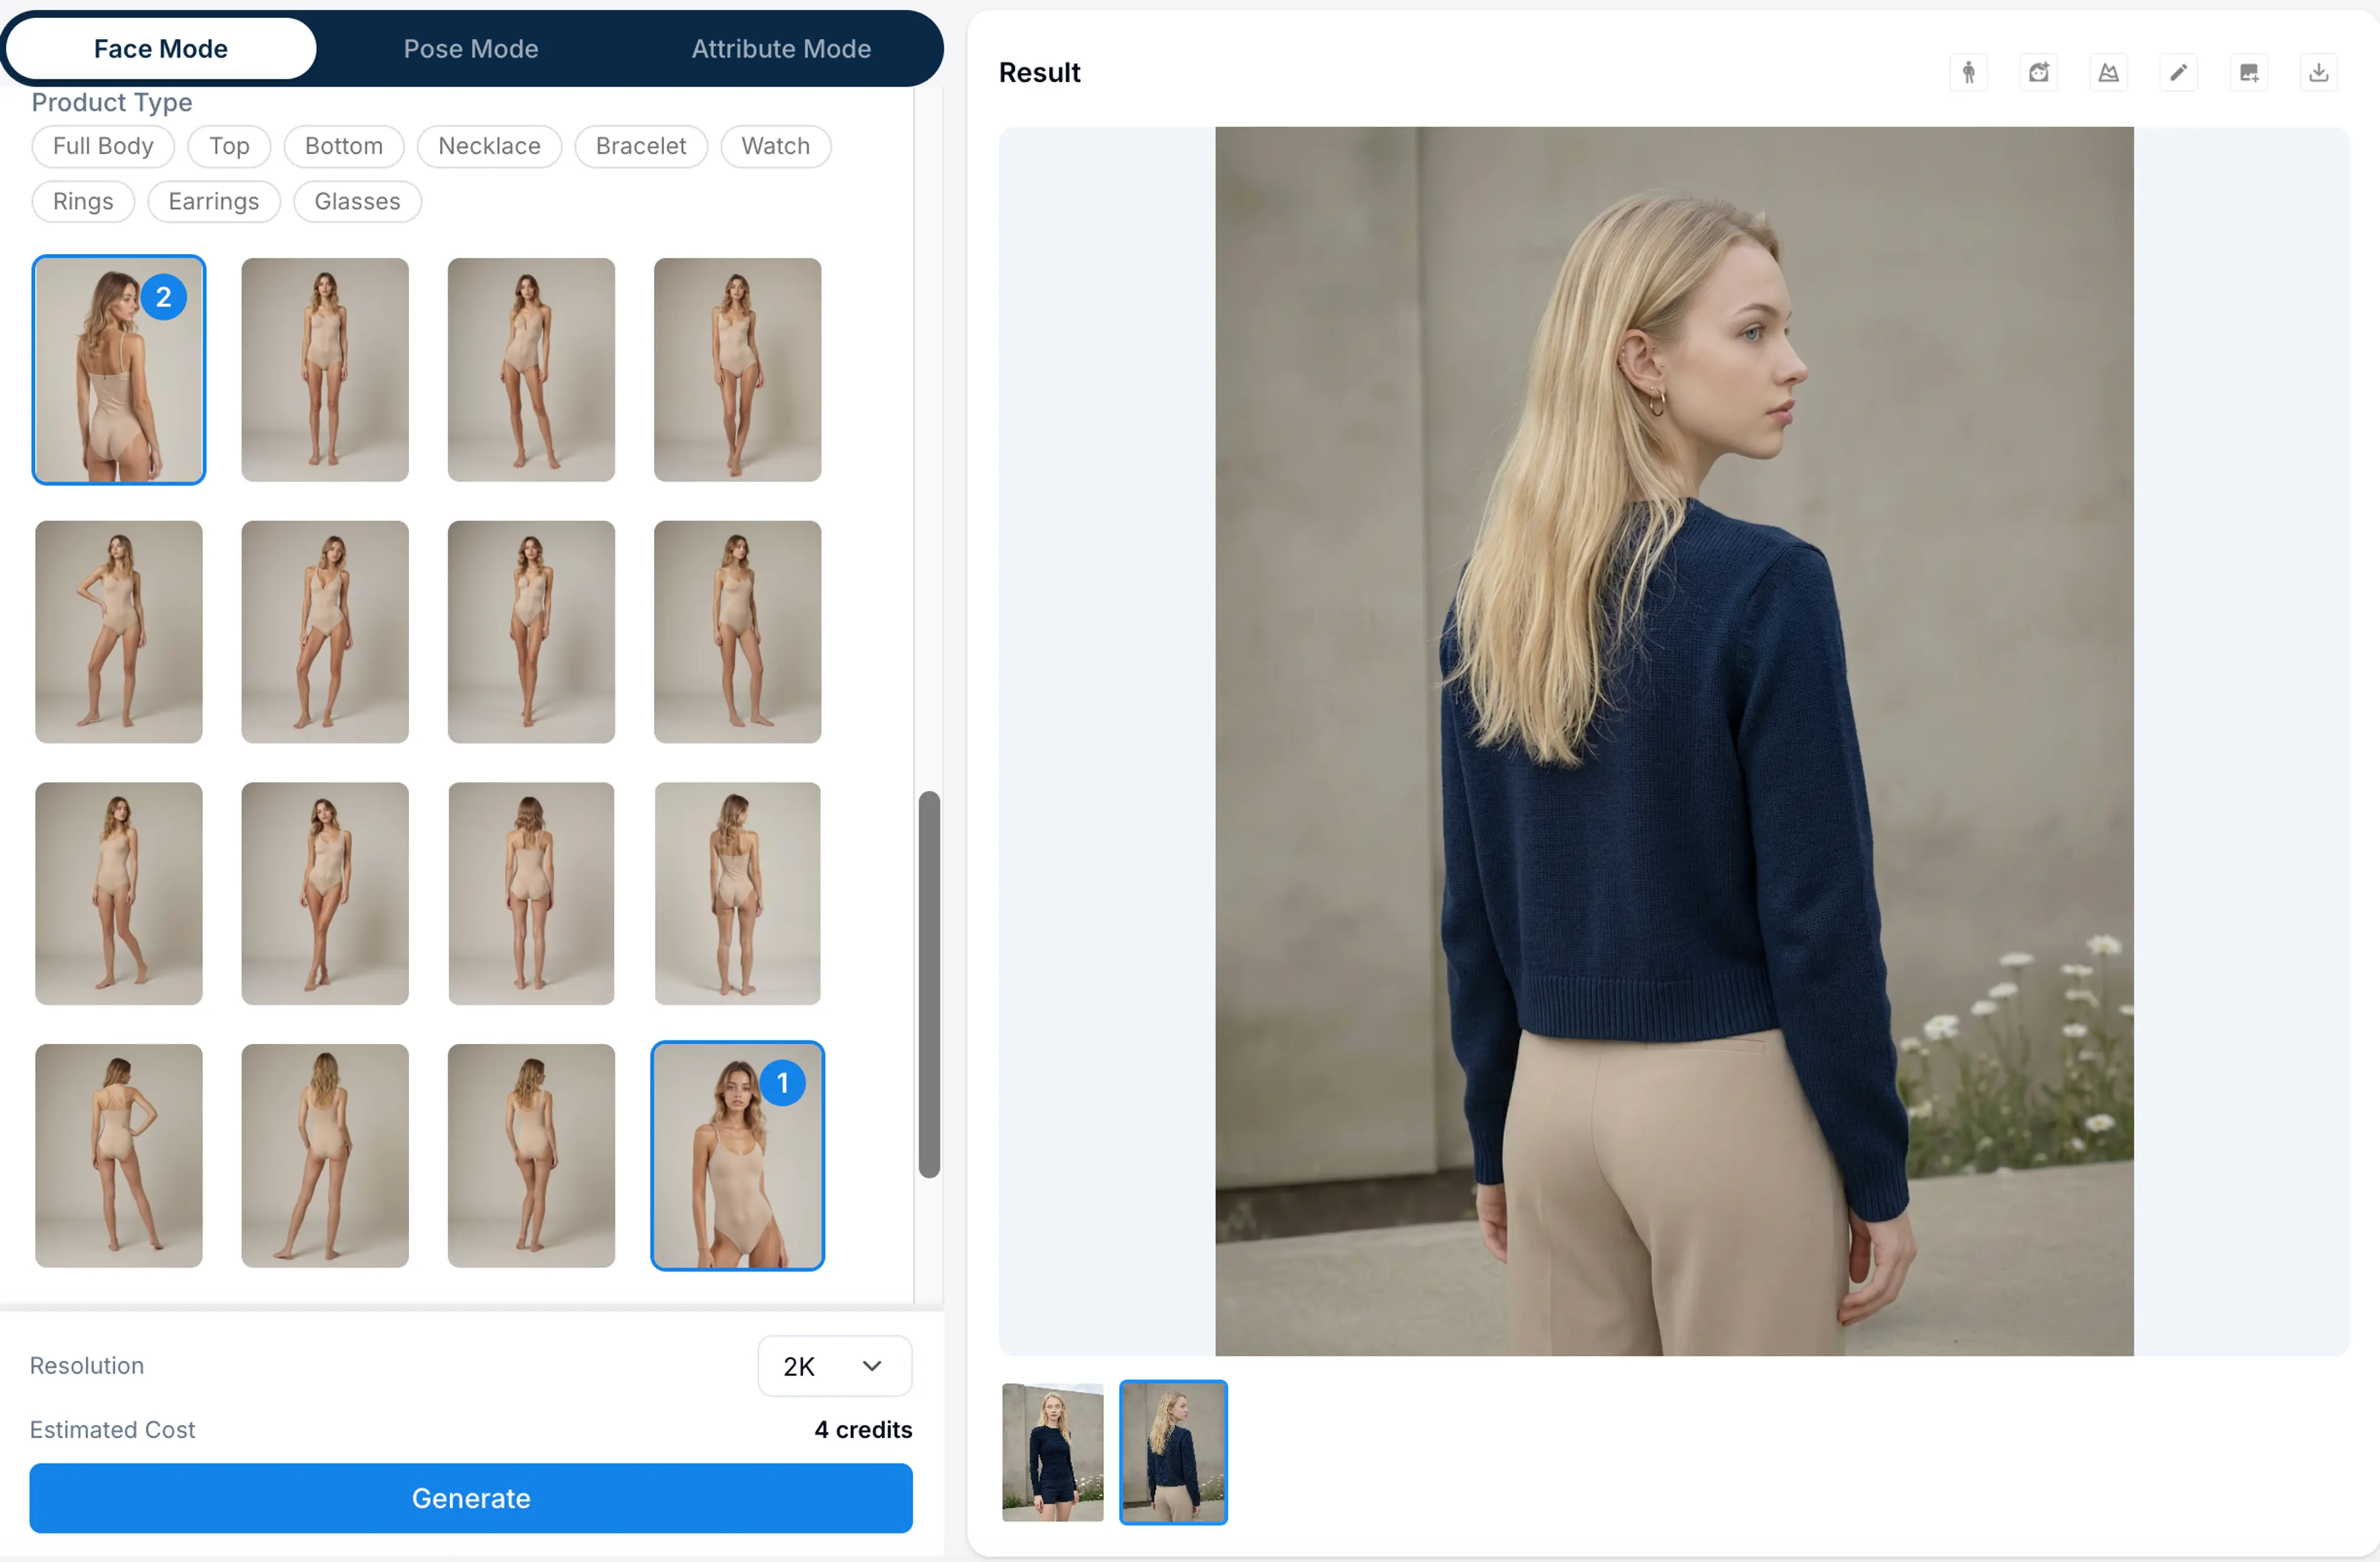This screenshot has width=2380, height=1562.
Task: Click the blue badge numbered 1
Action: [x=782, y=1083]
